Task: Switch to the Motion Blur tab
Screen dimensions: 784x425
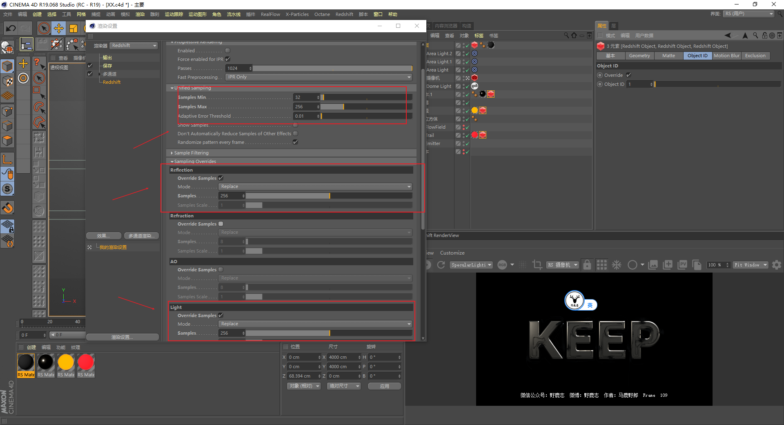Action: (x=727, y=56)
